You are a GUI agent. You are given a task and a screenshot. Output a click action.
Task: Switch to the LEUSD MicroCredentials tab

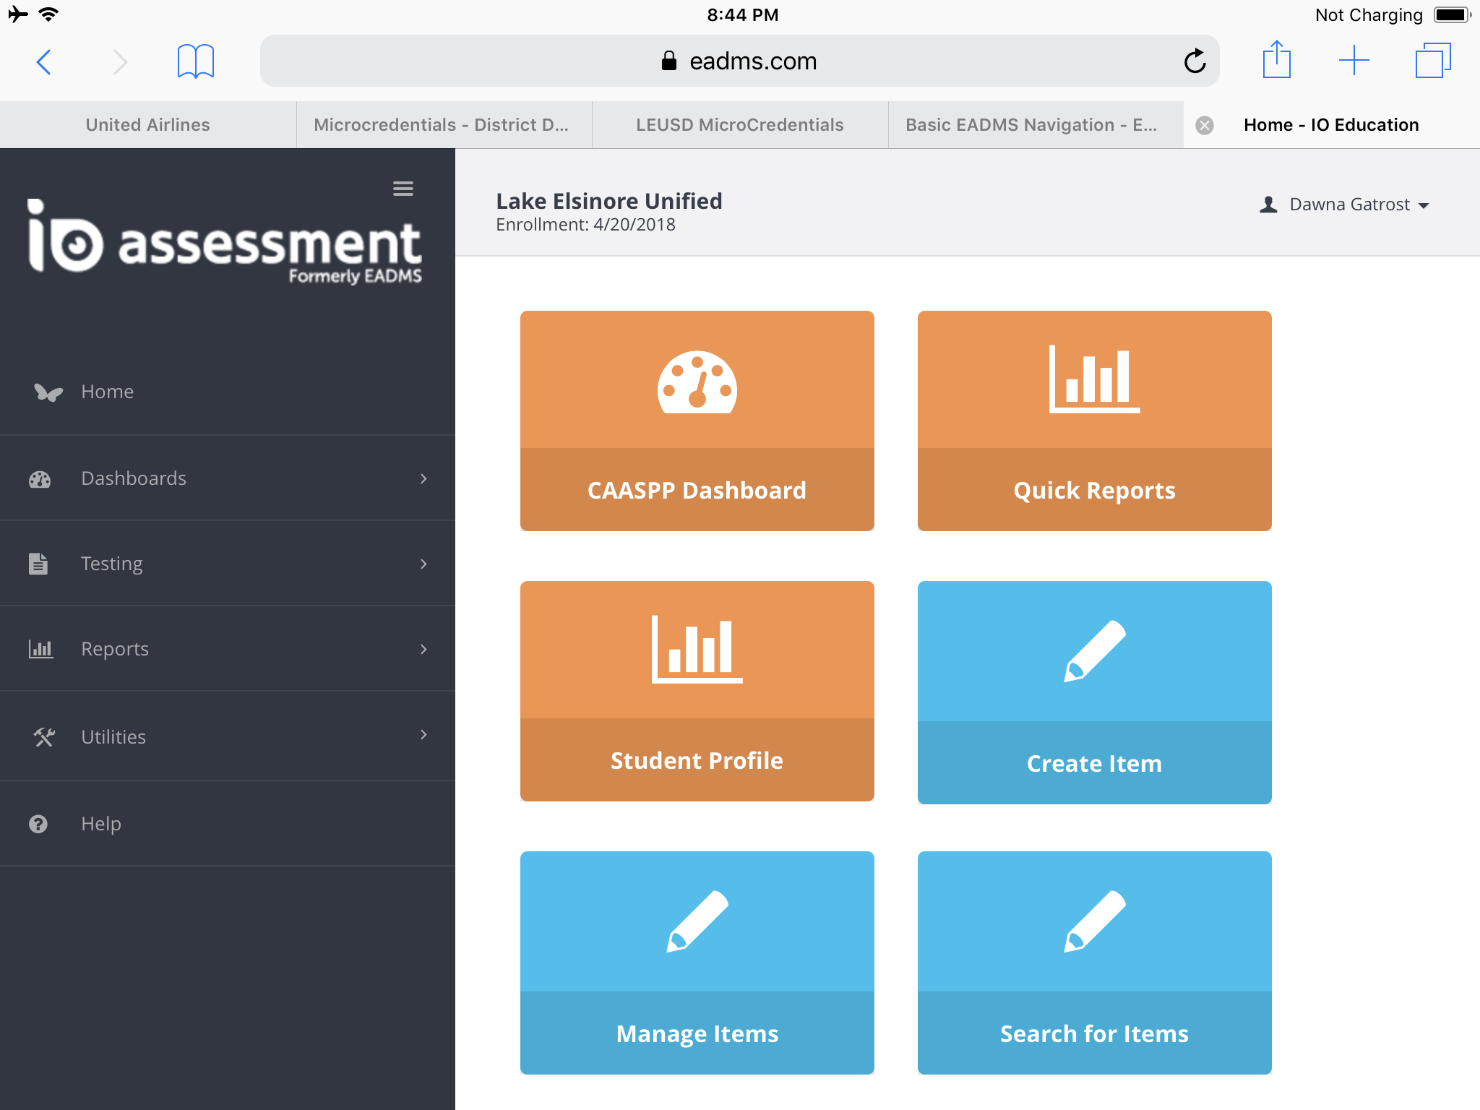click(x=739, y=125)
